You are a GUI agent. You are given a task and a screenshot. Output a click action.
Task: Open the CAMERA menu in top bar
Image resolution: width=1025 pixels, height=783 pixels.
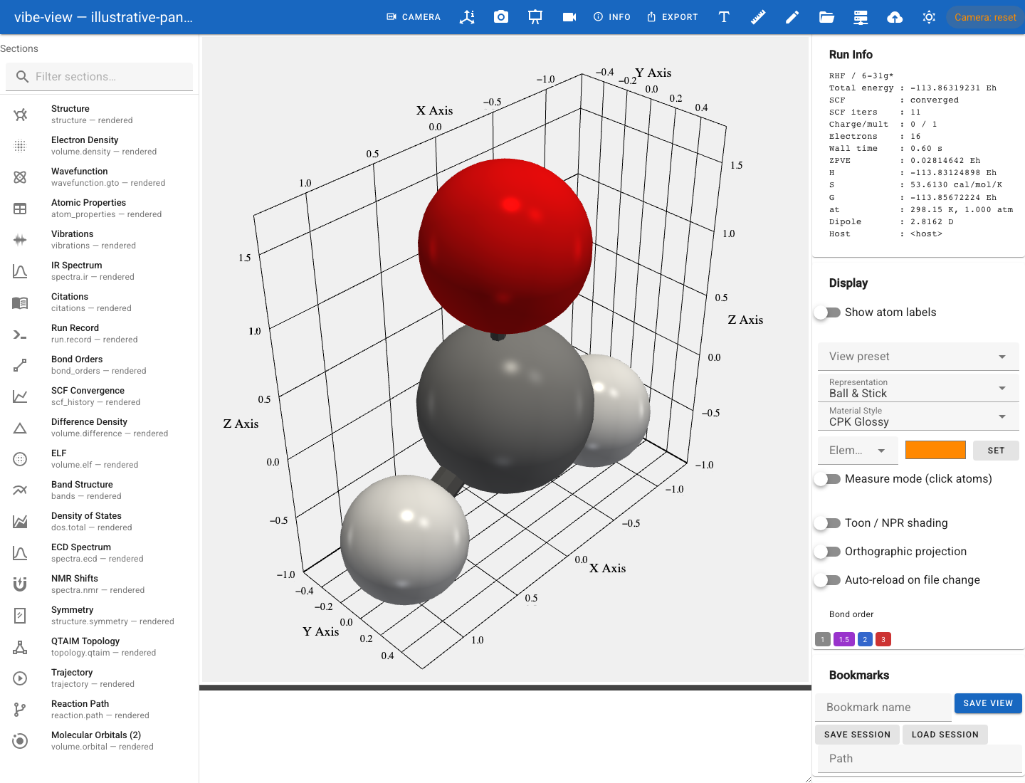click(x=414, y=17)
